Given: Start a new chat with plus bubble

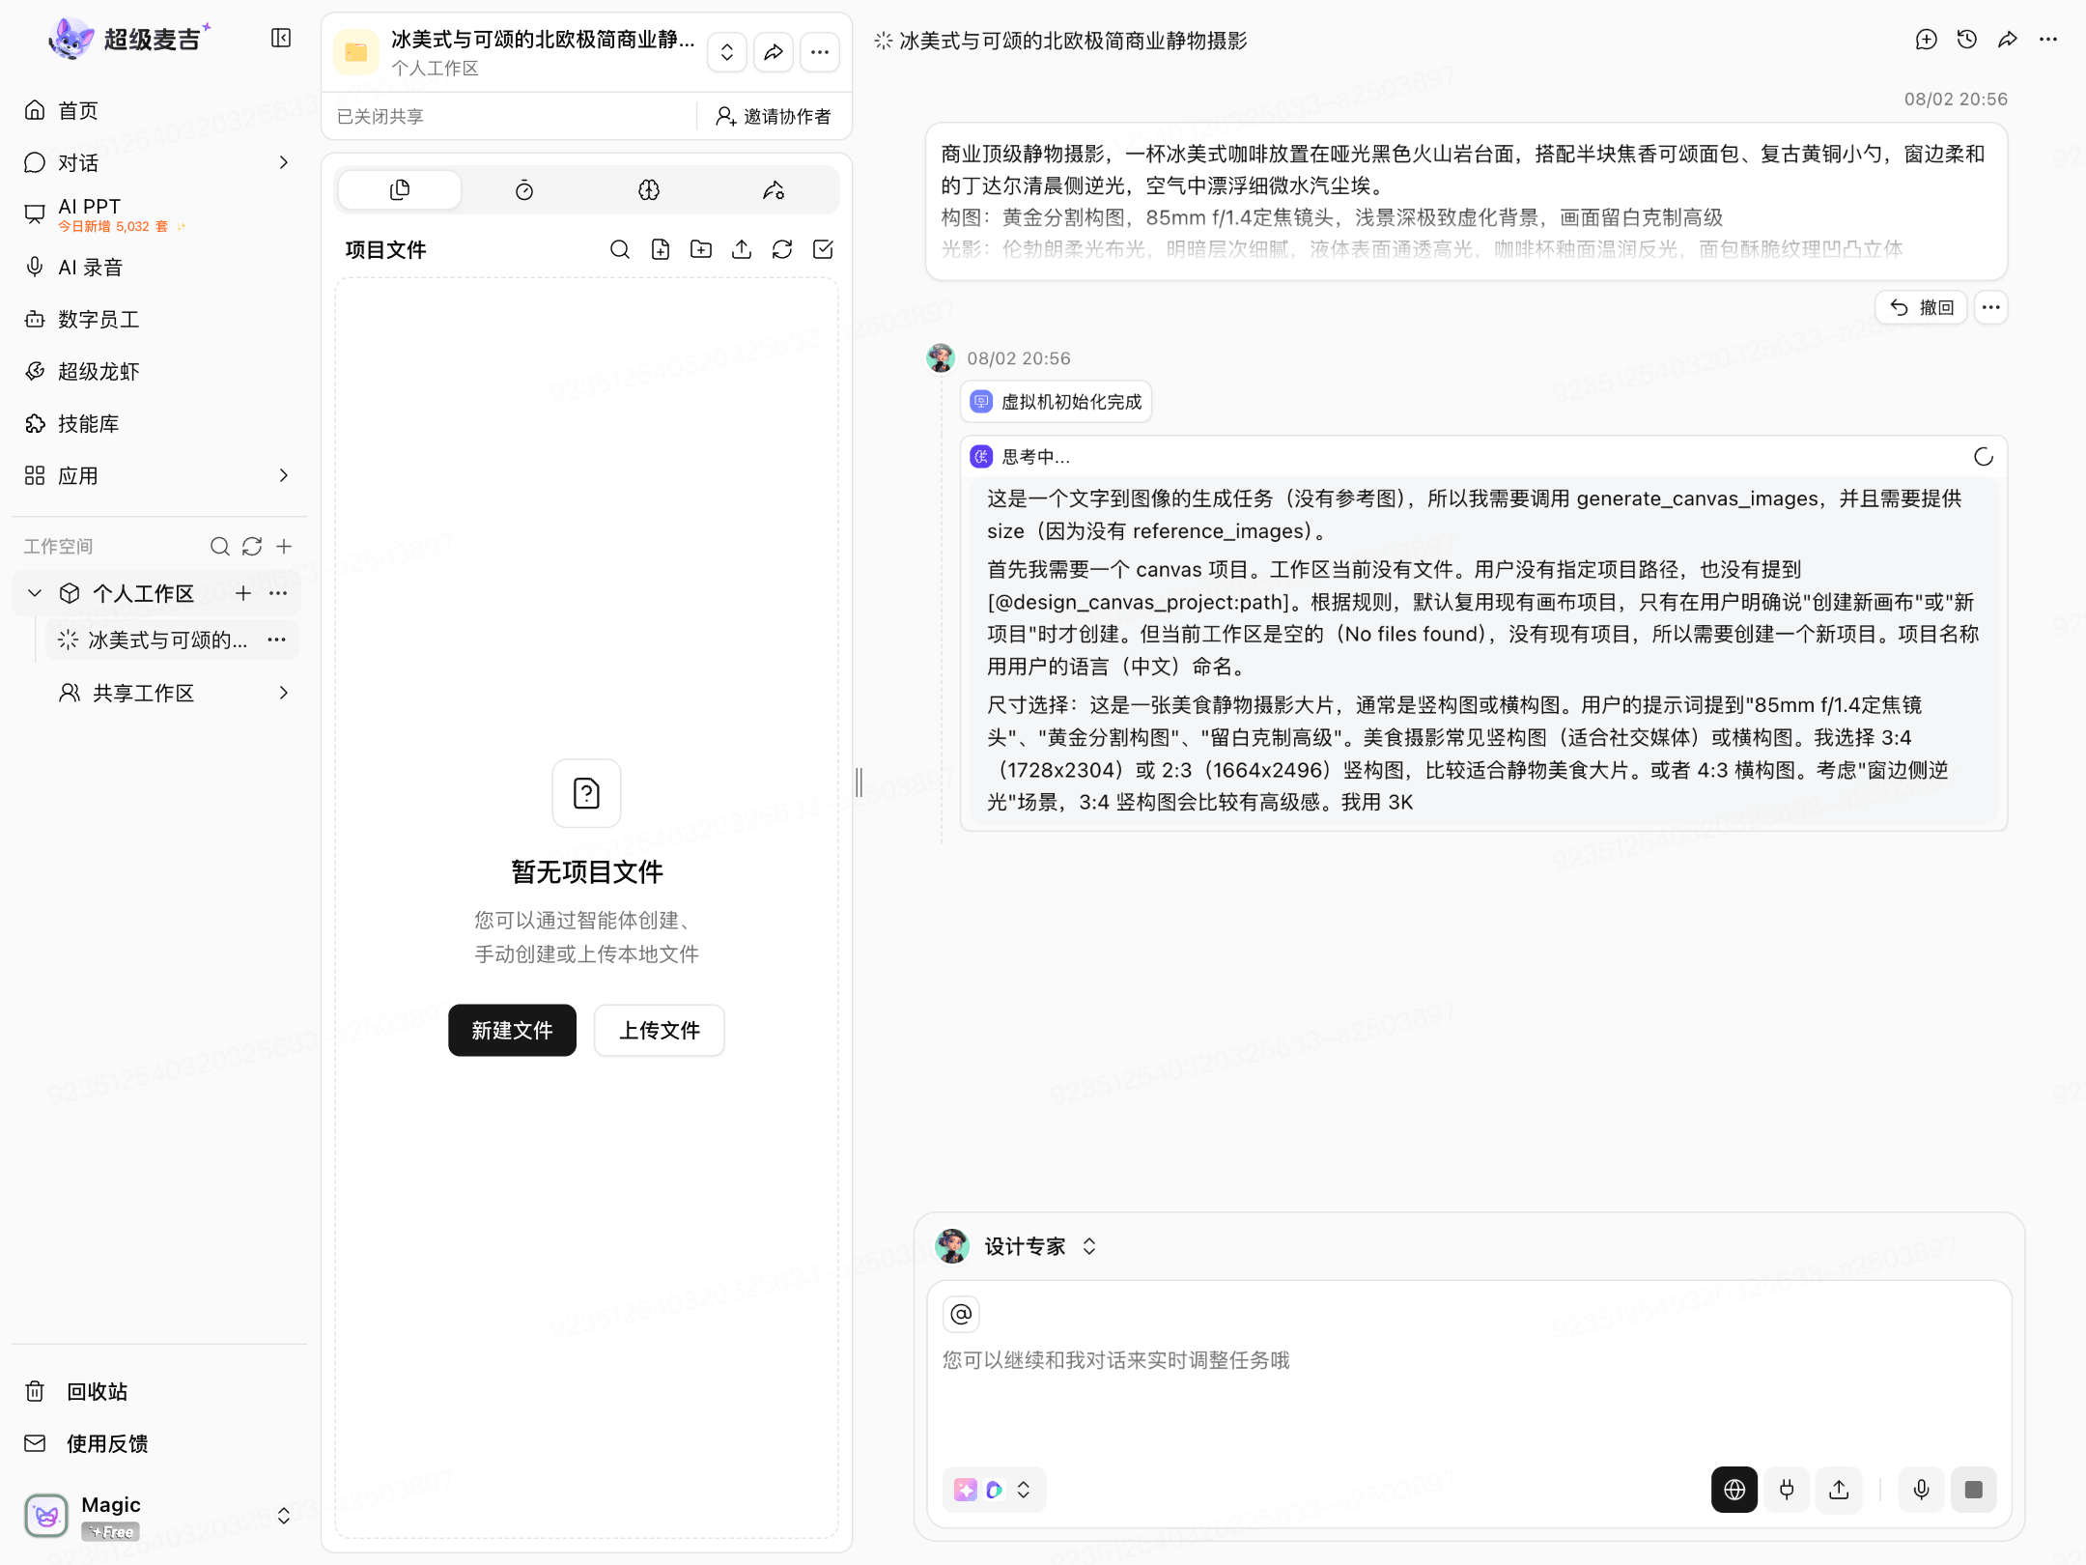Looking at the screenshot, I should (x=1927, y=40).
